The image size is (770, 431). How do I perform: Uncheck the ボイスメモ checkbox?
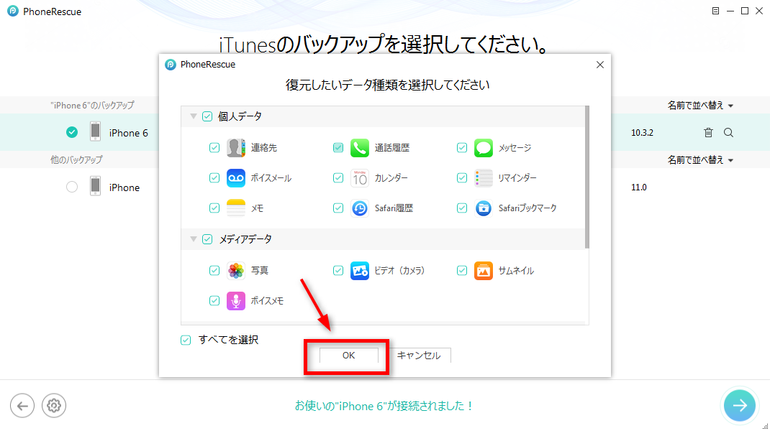pos(214,300)
